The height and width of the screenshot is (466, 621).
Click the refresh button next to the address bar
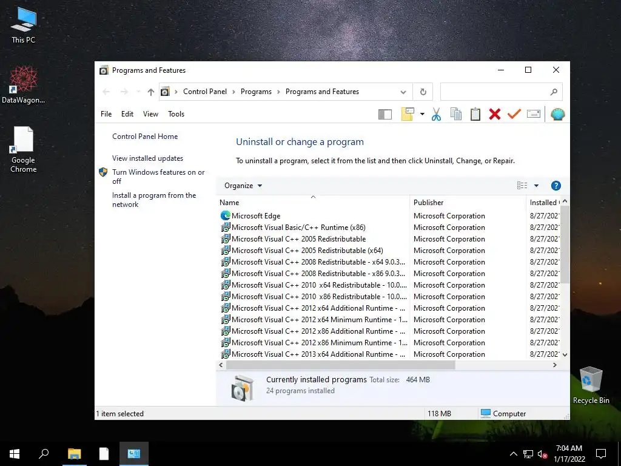(423, 92)
